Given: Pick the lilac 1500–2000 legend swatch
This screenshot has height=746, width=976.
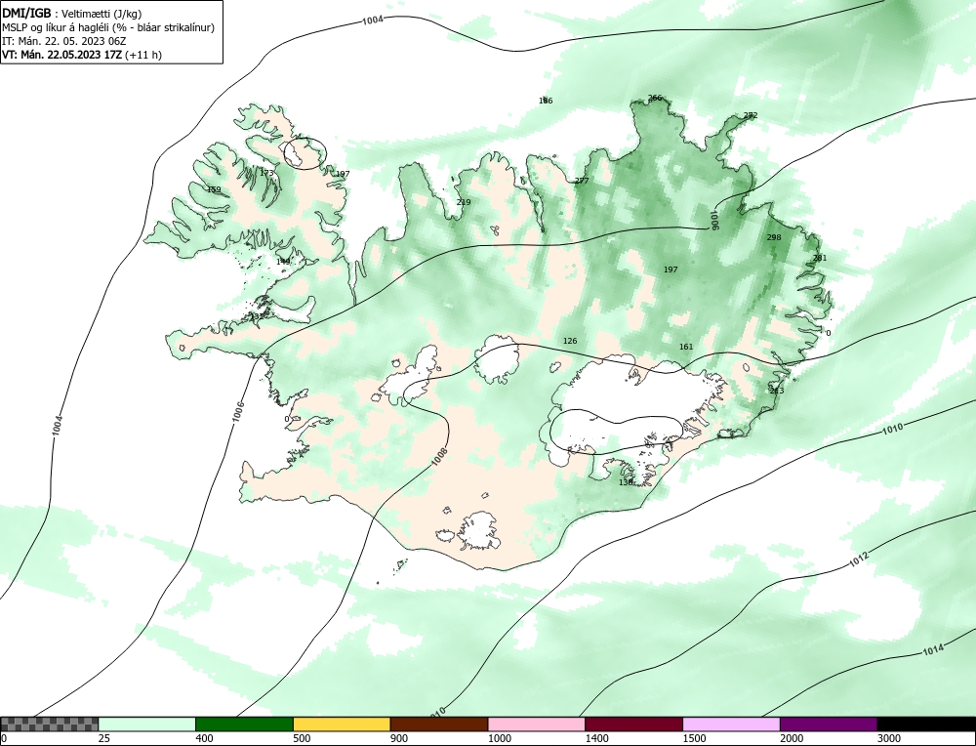Looking at the screenshot, I should pos(731,725).
